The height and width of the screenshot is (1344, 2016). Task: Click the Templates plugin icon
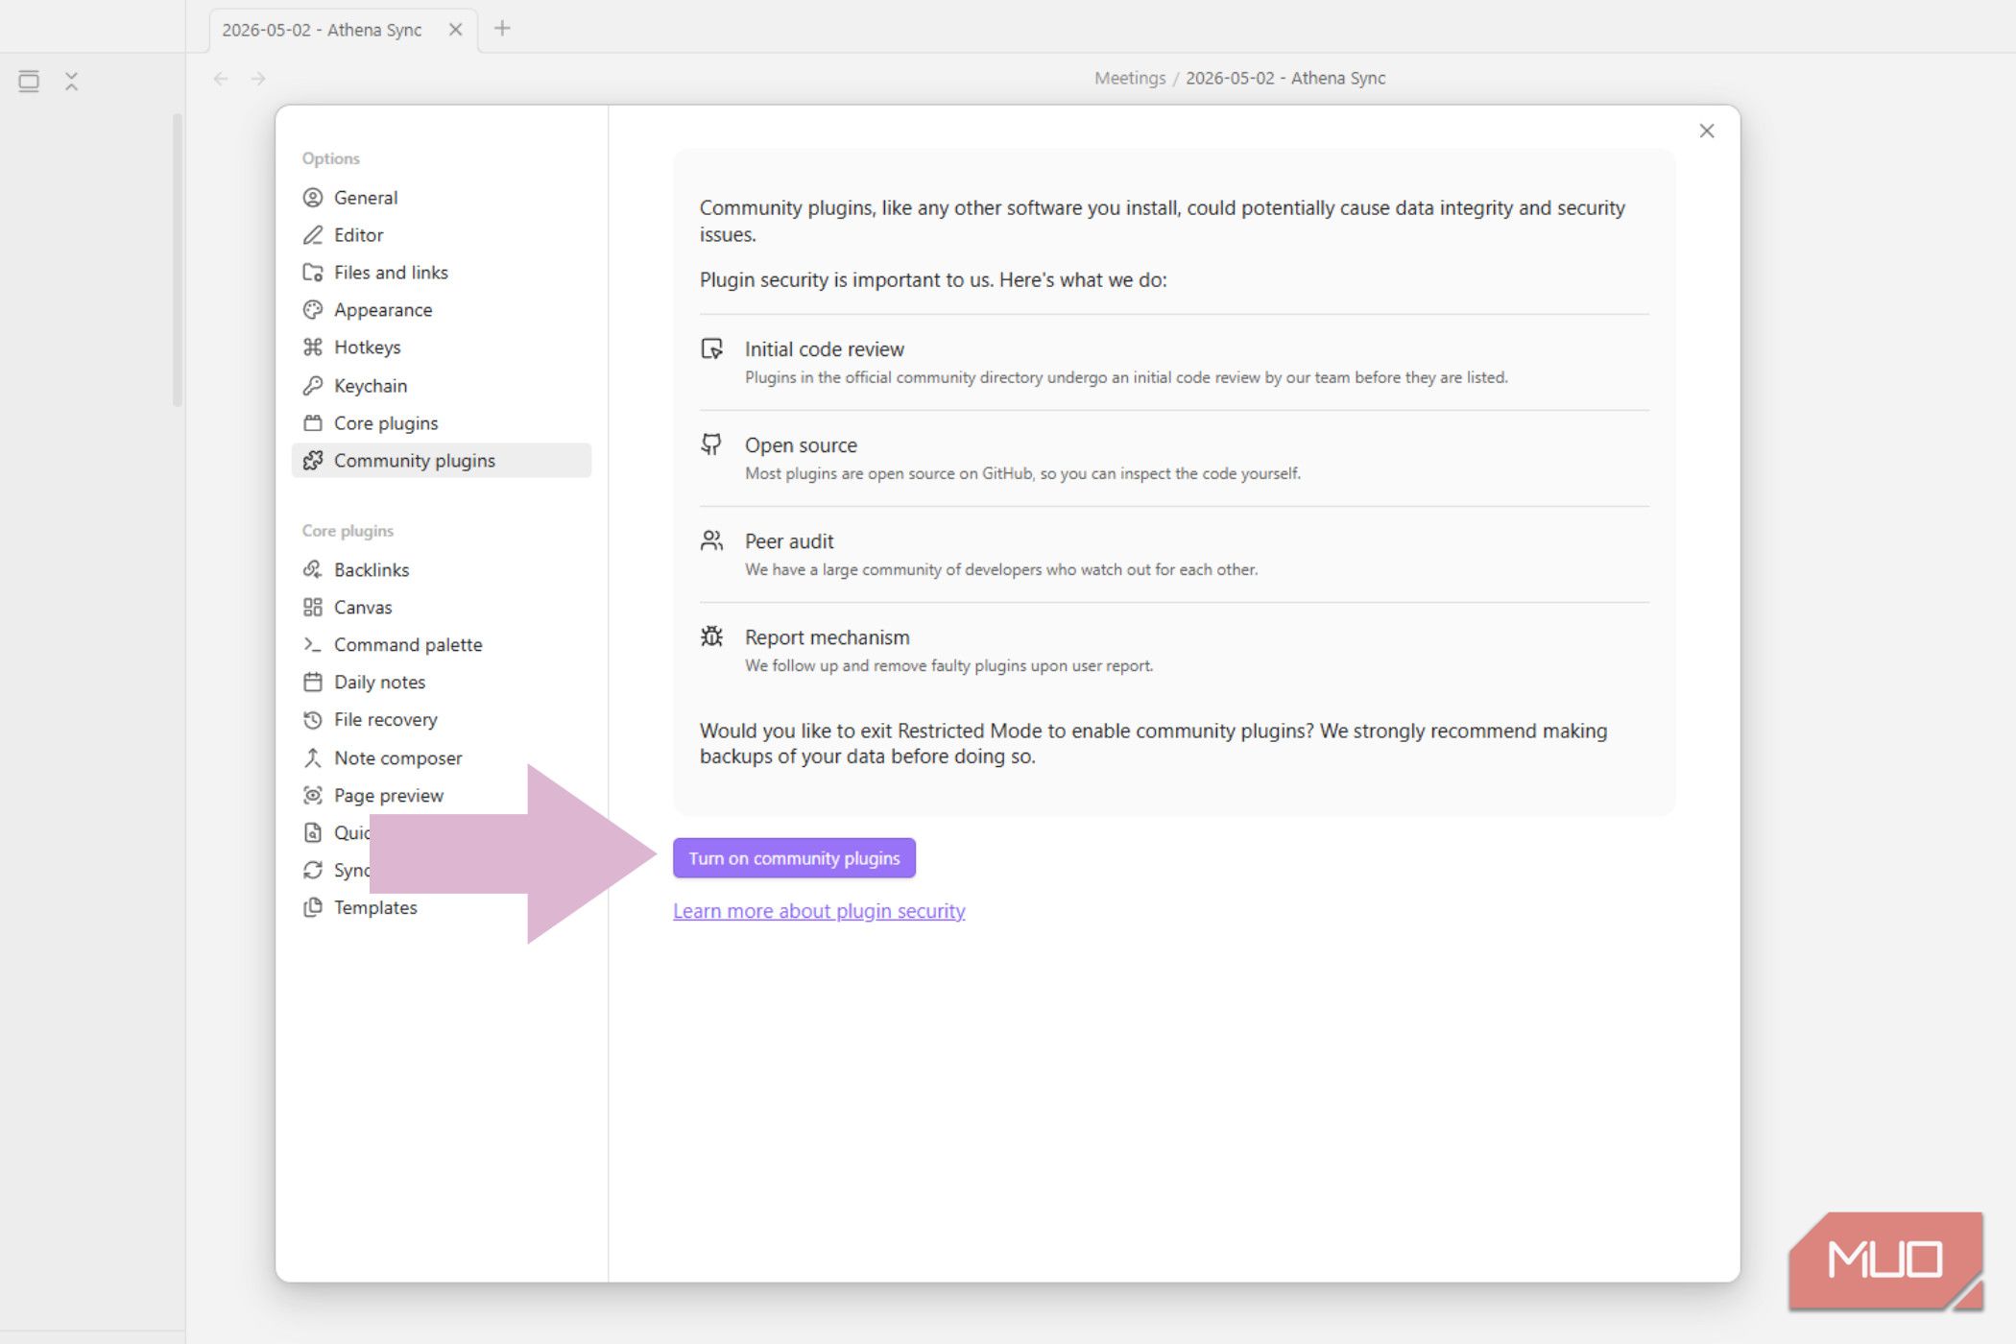[313, 908]
